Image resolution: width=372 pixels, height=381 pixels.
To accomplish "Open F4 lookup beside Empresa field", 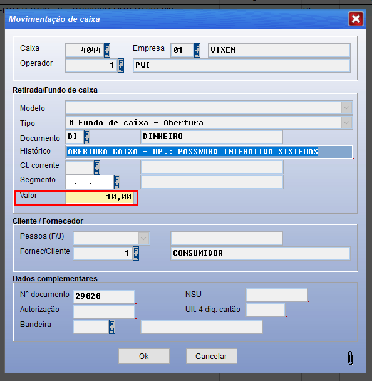I will pos(197,50).
